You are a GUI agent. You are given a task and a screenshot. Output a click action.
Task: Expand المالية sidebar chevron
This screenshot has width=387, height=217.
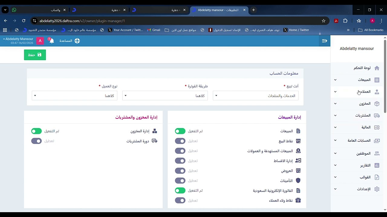pos(335,127)
